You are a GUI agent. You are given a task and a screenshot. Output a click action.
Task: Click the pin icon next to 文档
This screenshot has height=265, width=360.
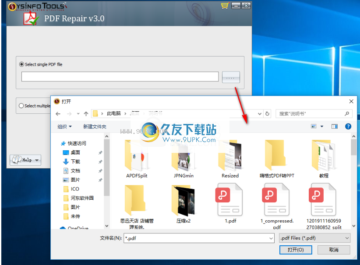pyautogui.click(x=100, y=171)
